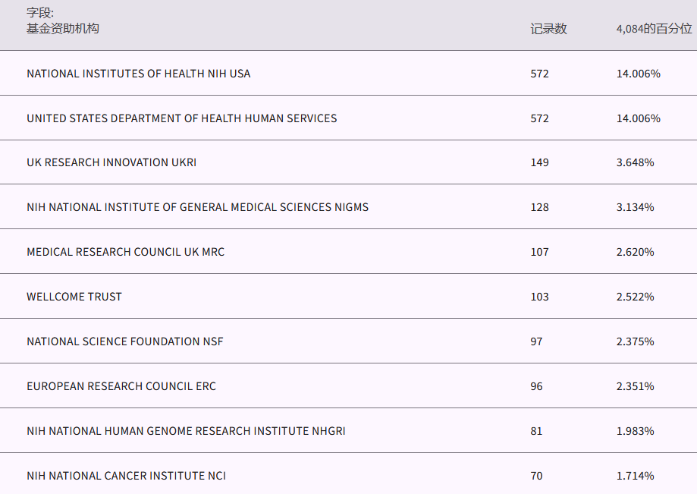Select National Science Foundation NSF
Image resolution: width=697 pixels, height=494 pixels.
pos(125,341)
